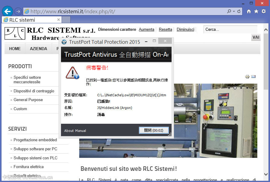Open the browser home icon

[x=249, y=11]
